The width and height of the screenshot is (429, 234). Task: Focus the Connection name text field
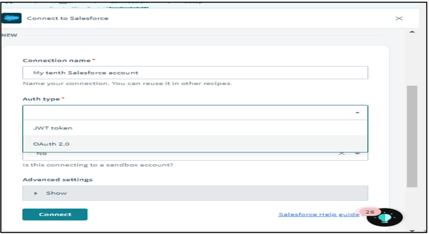[x=195, y=73]
